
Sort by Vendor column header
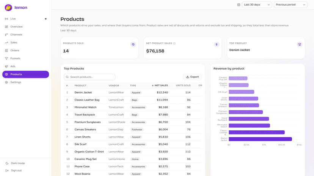pos(114,86)
